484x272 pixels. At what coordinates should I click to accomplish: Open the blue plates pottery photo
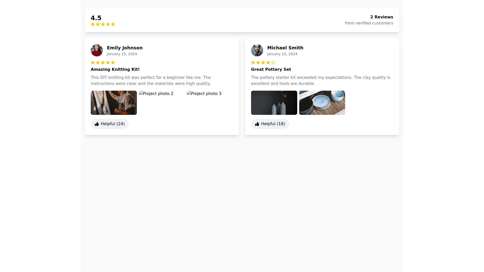(x=322, y=103)
